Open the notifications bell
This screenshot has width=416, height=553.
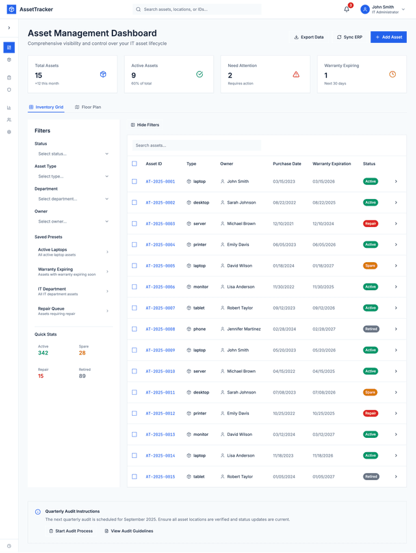pos(346,10)
